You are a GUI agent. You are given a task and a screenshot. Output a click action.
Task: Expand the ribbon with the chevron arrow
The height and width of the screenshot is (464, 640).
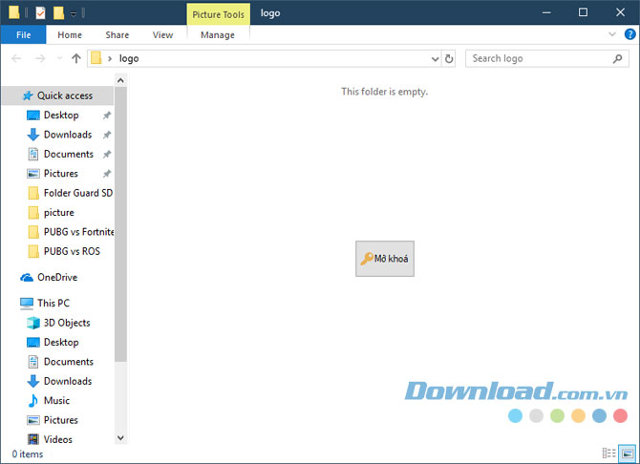613,34
